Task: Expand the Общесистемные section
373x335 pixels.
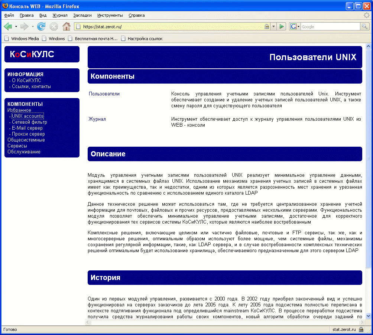Action: click(26, 140)
